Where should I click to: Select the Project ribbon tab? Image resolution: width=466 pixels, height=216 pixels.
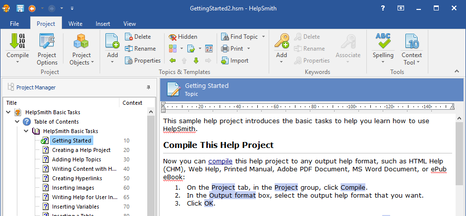click(46, 24)
